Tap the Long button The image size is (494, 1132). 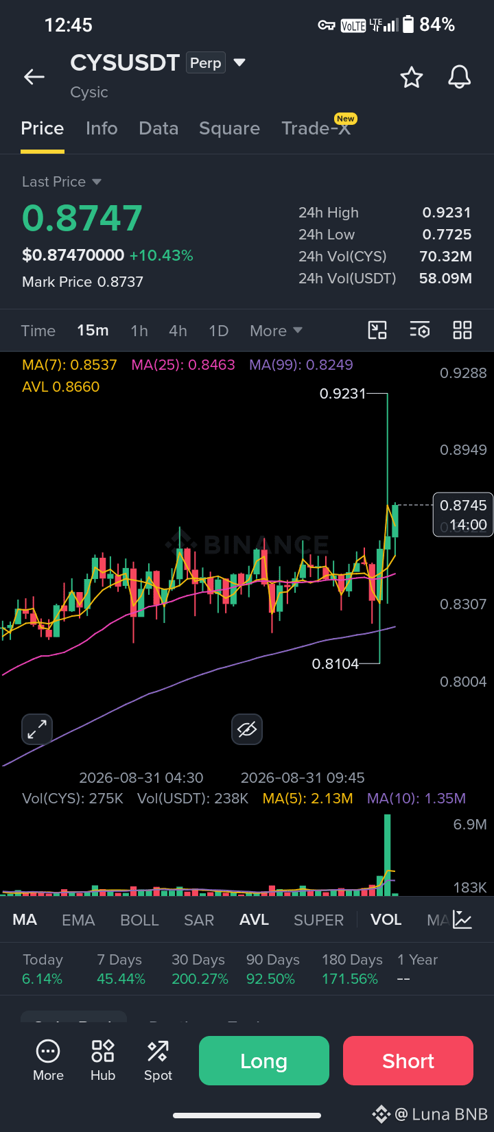[264, 1061]
